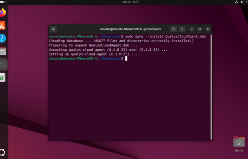This screenshot has width=248, height=159.
Task: Click the line starting 'Unpacking qualys-cloud-agent'
Action: click(108, 50)
